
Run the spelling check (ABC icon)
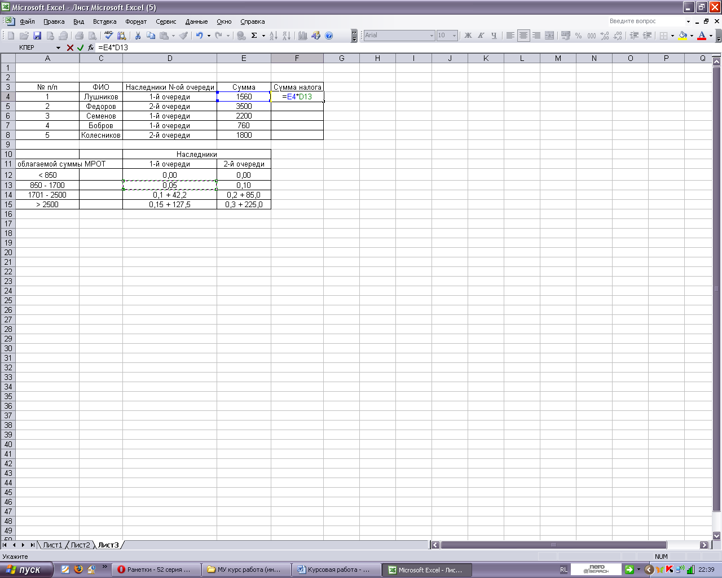[109, 36]
